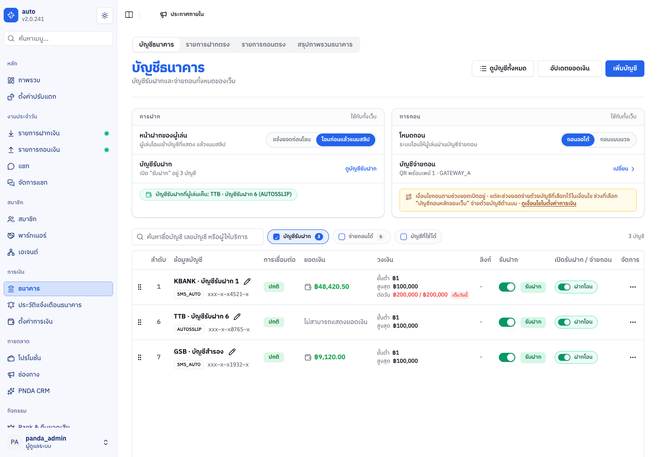Screen dimensions: 659x457
Task: Check the บัญชีที่ใช้ได้ filter
Action: pos(404,237)
